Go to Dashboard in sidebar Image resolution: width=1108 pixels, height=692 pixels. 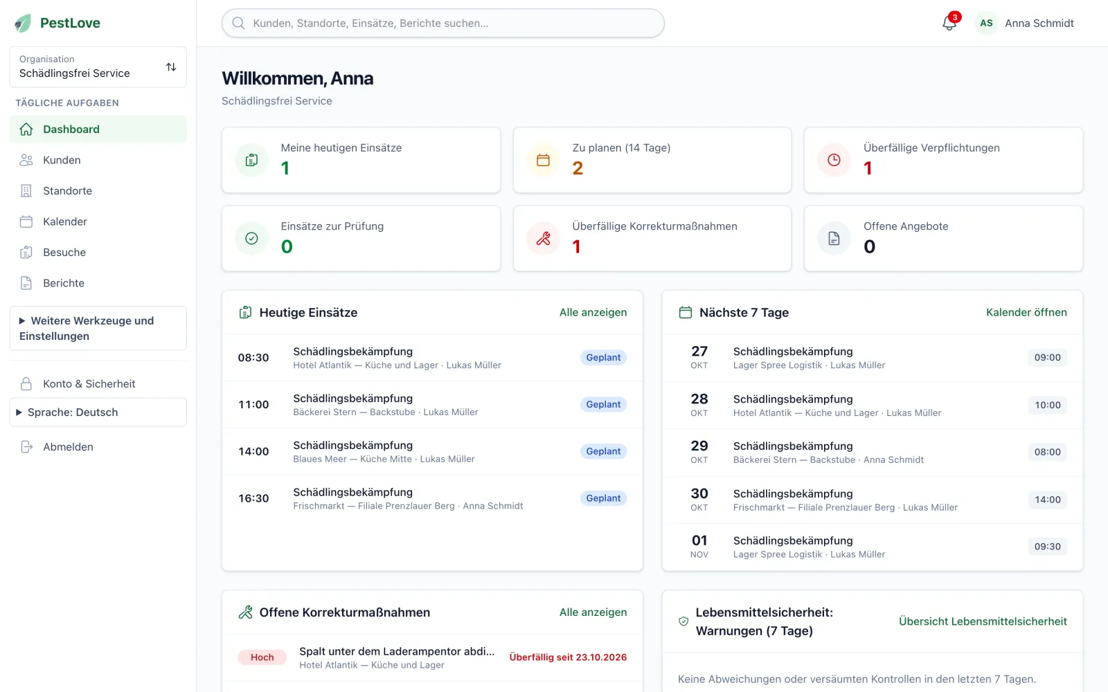[98, 129]
